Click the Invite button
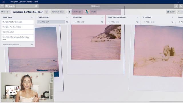Image resolution: width=183 pixels, height=103 pixels. pyautogui.click(x=94, y=12)
